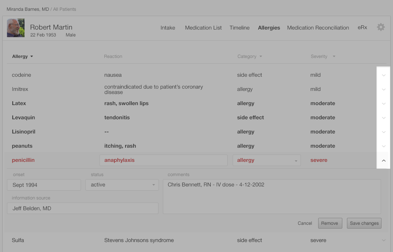Expand the Sulfa row chevron

383,240
